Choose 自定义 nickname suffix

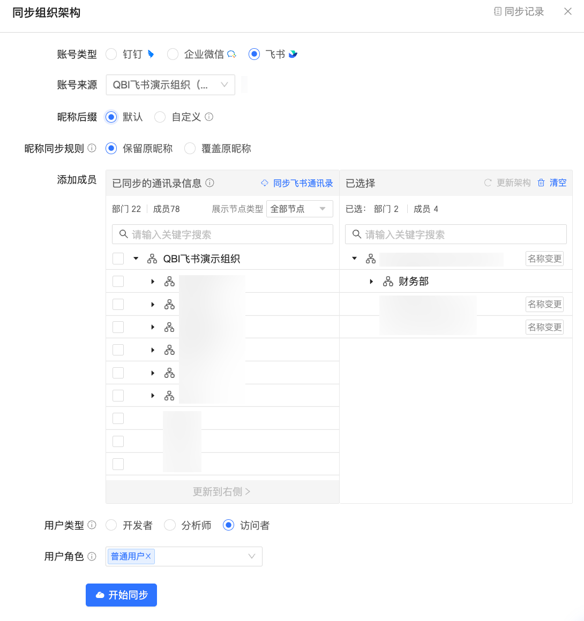pos(160,117)
